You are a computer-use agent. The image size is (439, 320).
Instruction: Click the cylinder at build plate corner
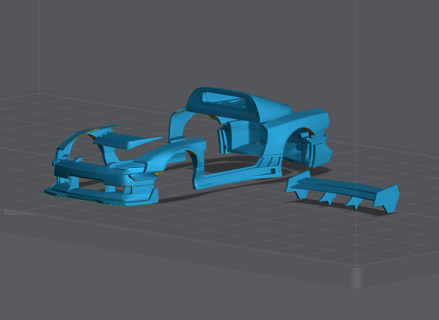[x=356, y=278]
